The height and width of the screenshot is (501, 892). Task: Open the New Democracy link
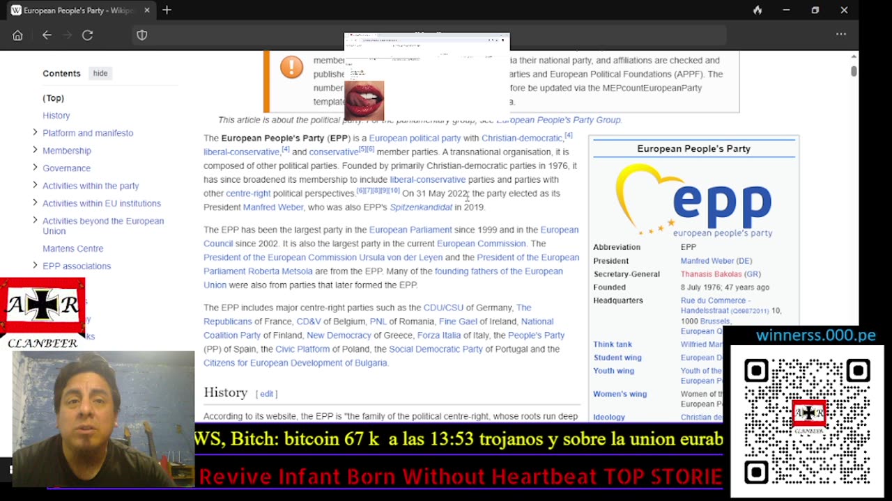coord(339,335)
